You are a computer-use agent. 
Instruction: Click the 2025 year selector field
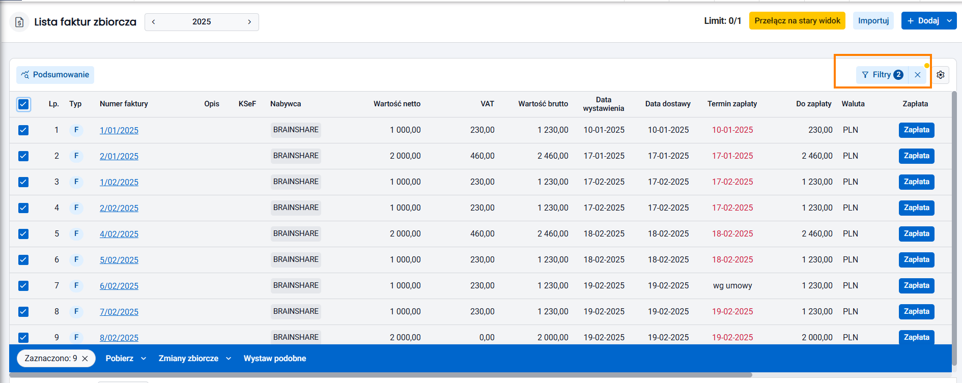[202, 22]
